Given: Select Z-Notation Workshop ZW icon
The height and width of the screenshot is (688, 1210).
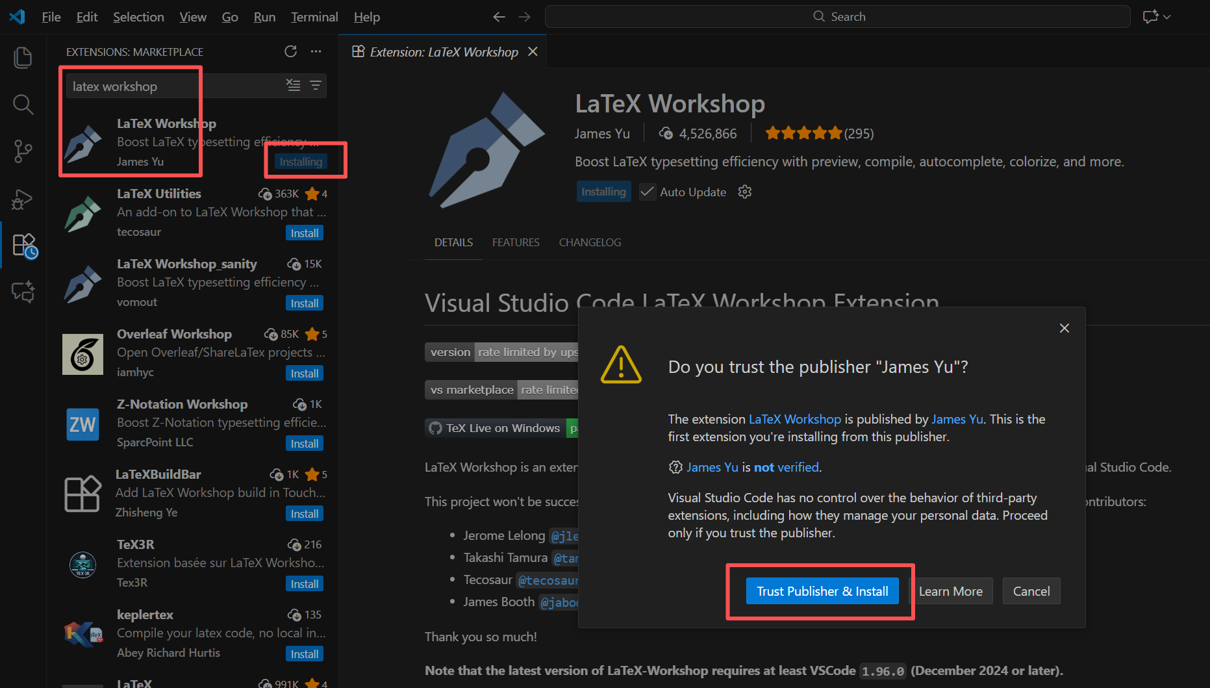Looking at the screenshot, I should click(x=83, y=424).
